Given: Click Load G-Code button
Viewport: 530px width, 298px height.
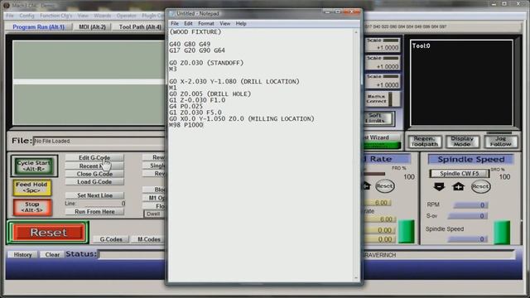Looking at the screenshot, I should 94,182.
